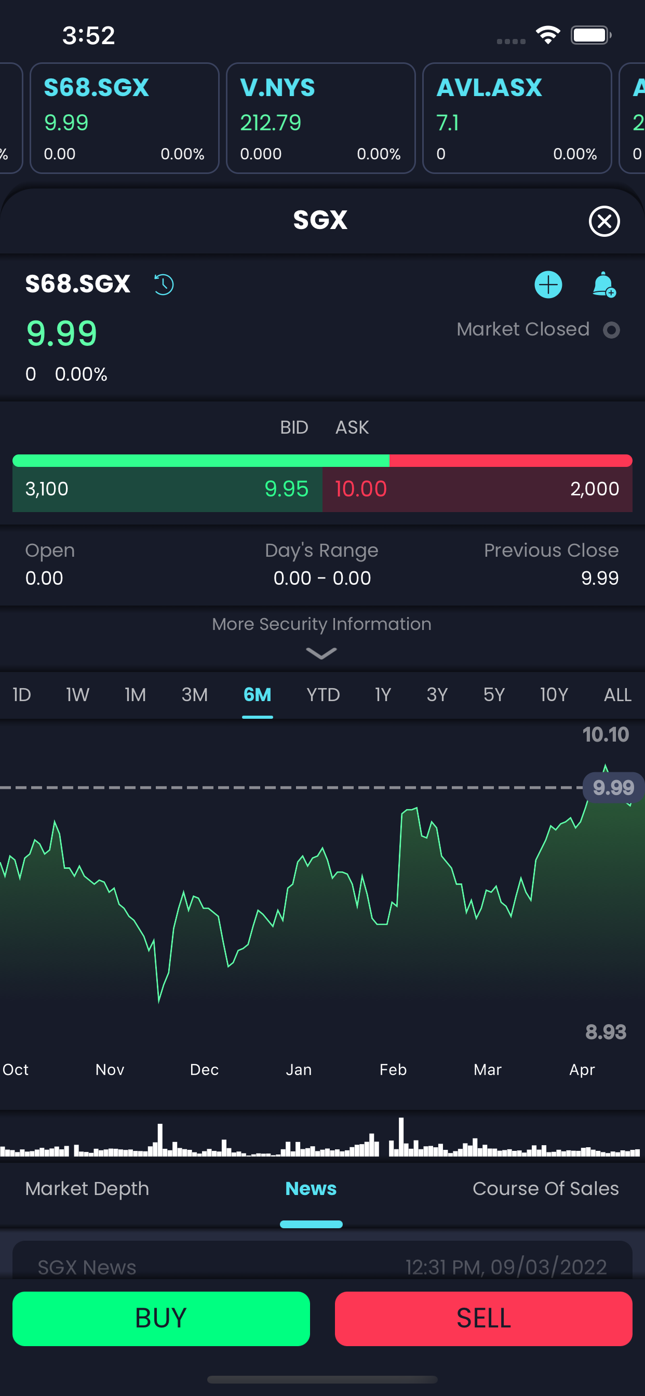Image resolution: width=645 pixels, height=1396 pixels.
Task: Select the 1Y chart range
Action: pyautogui.click(x=383, y=694)
